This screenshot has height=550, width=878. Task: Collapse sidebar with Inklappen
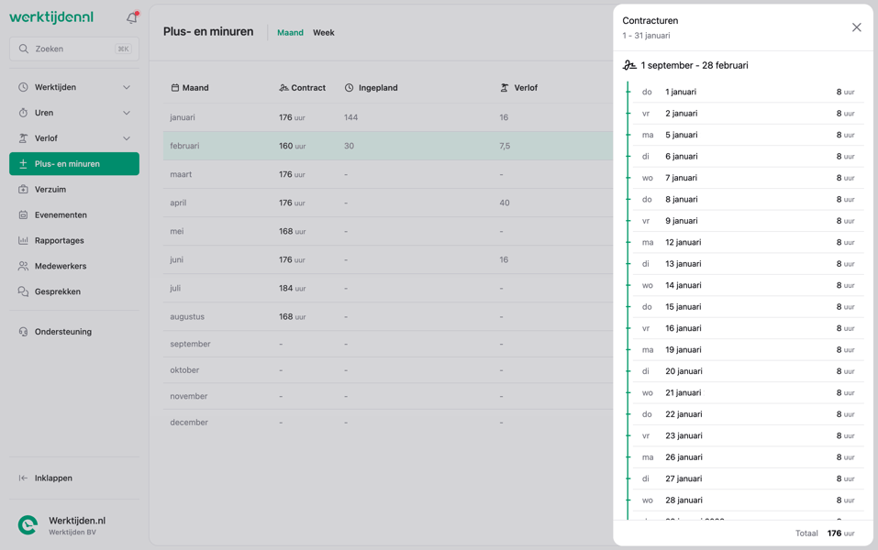point(74,478)
